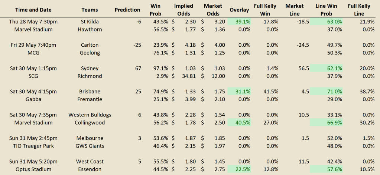Select the Geelong team cell

coord(90,53)
